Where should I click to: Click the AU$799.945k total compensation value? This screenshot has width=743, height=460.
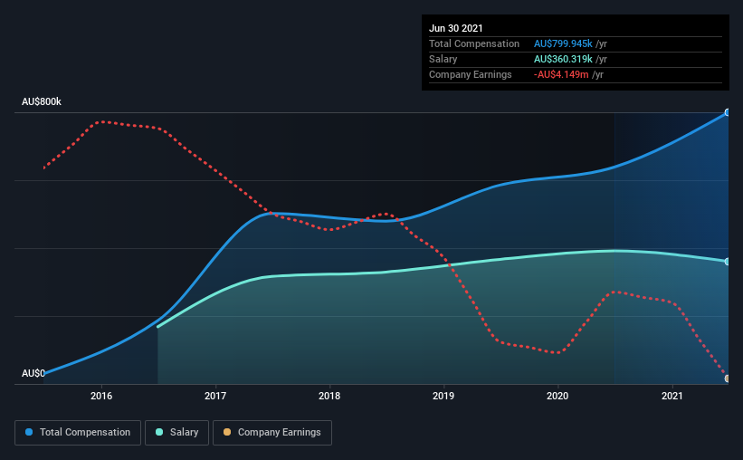point(563,43)
